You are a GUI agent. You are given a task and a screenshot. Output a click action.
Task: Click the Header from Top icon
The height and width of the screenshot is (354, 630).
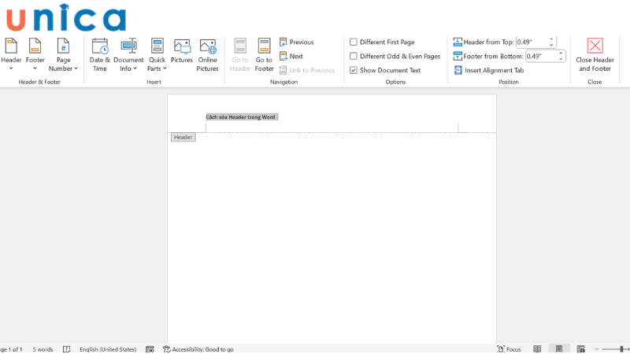[458, 42]
